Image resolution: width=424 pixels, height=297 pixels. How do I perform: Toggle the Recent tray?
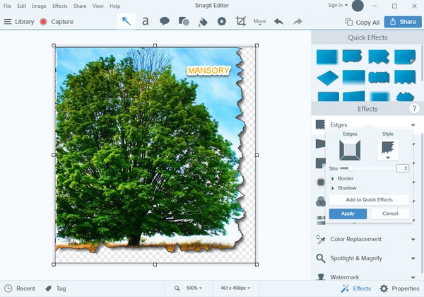click(x=19, y=289)
